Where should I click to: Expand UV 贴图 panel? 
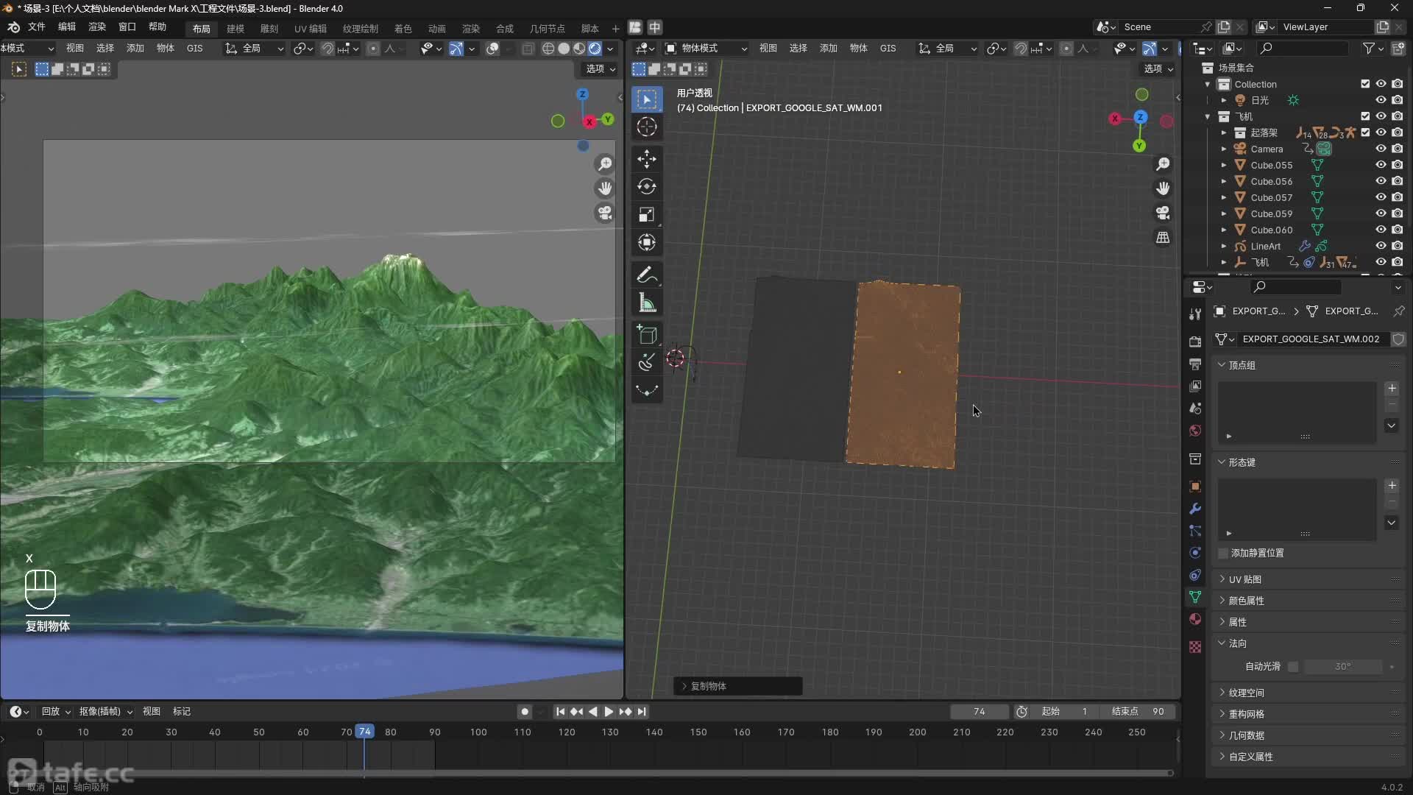tap(1222, 579)
